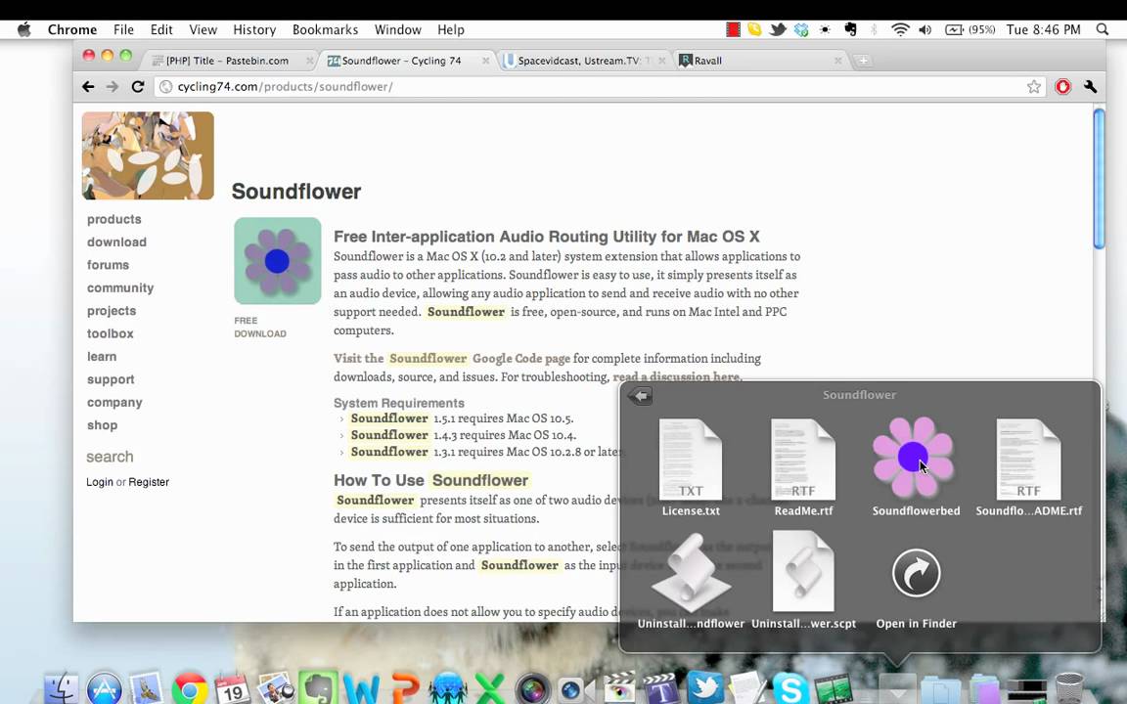Open Finder from the Dock

point(61,688)
